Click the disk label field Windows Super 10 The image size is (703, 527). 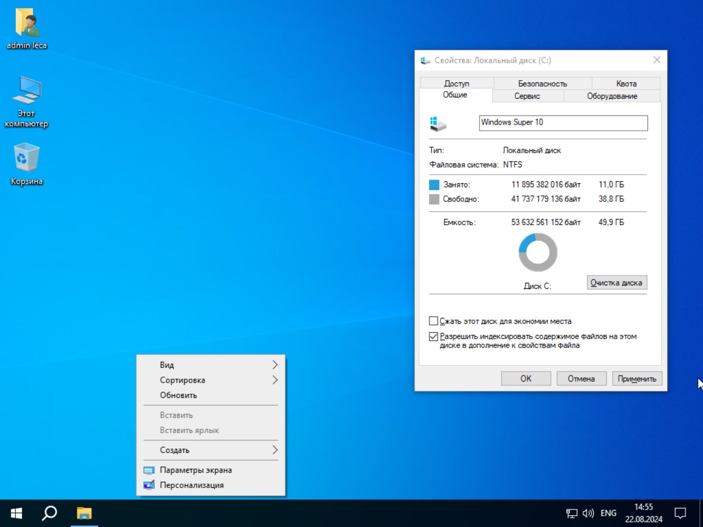click(x=563, y=122)
